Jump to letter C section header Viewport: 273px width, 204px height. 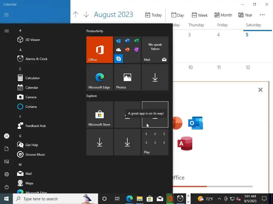coord(20,69)
